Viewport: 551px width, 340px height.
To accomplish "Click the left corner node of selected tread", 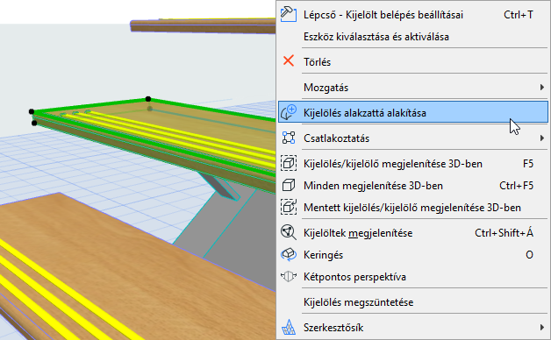I will coord(32,111).
